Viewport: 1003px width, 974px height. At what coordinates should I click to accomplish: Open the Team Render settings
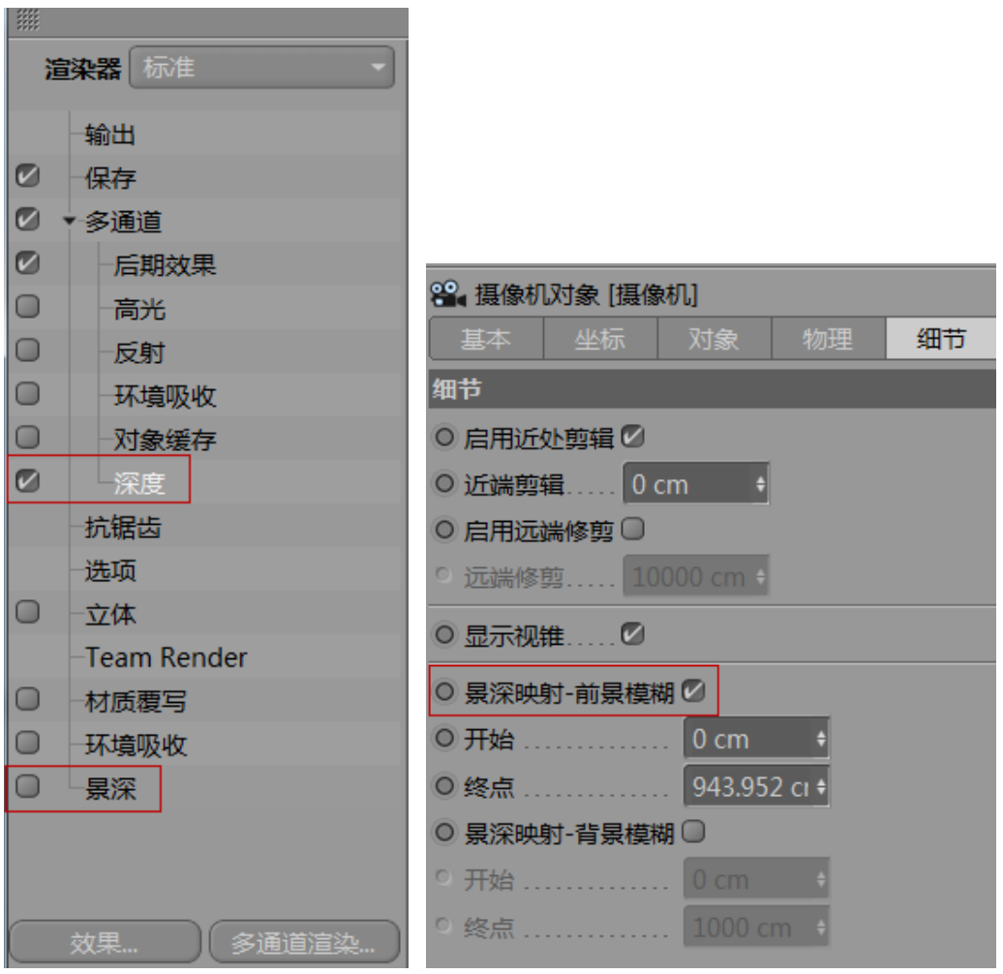(166, 657)
